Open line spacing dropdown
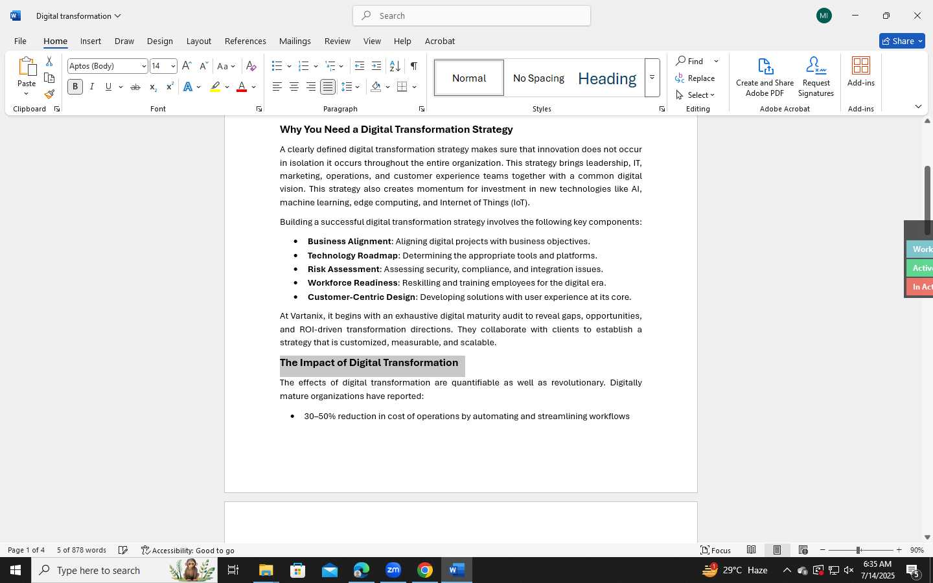Image resolution: width=933 pixels, height=583 pixels. tap(351, 87)
